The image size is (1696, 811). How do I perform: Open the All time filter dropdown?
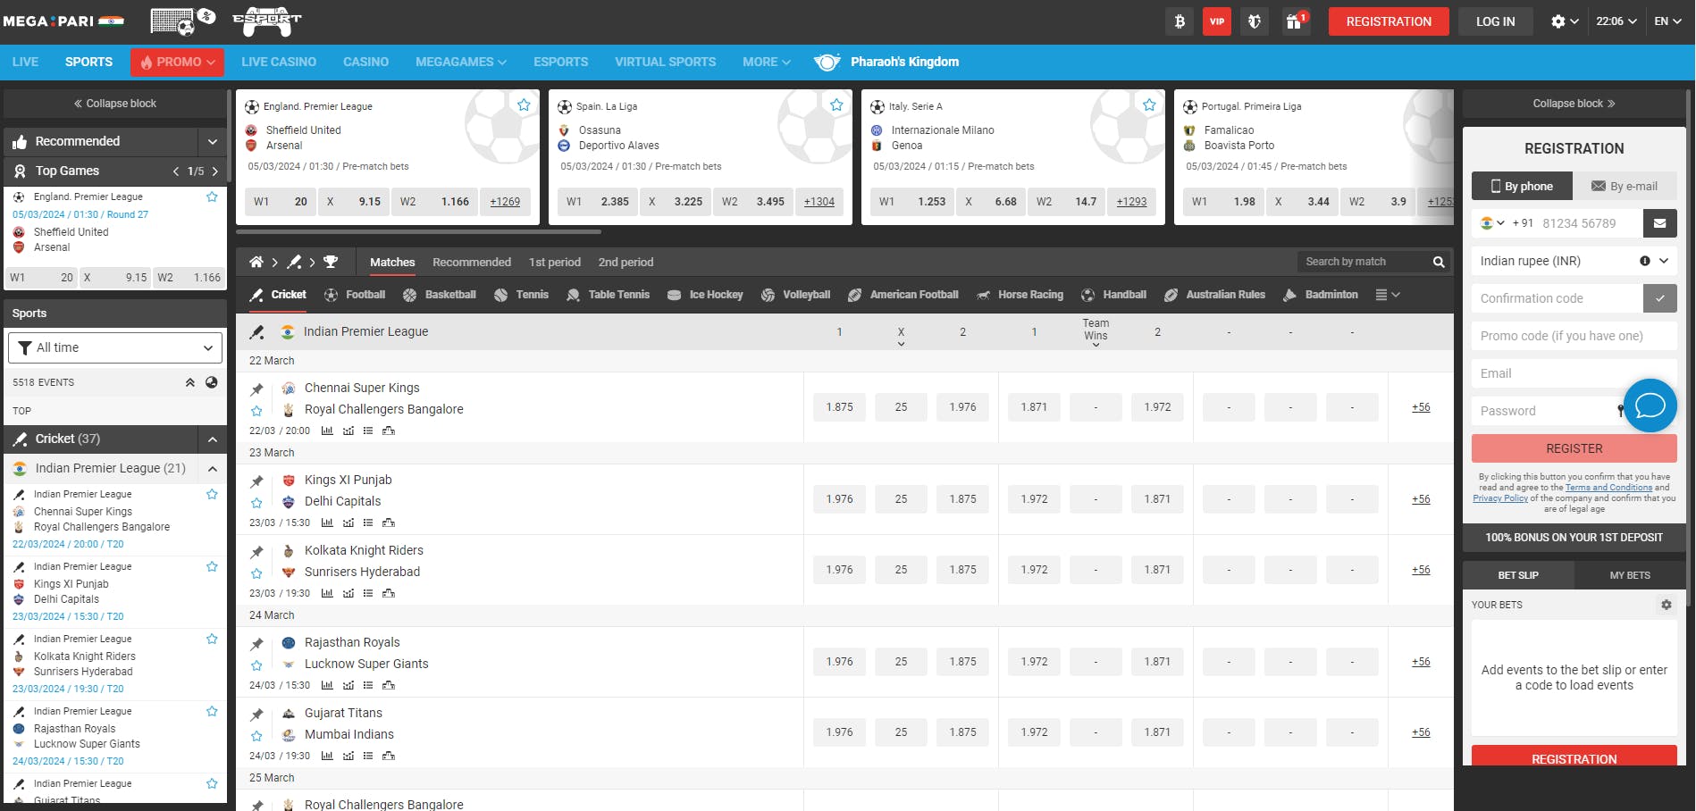(x=115, y=347)
